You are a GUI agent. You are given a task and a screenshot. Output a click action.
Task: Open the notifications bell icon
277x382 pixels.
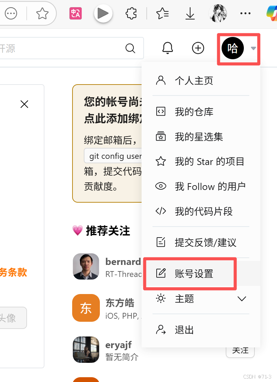pyautogui.click(x=168, y=48)
